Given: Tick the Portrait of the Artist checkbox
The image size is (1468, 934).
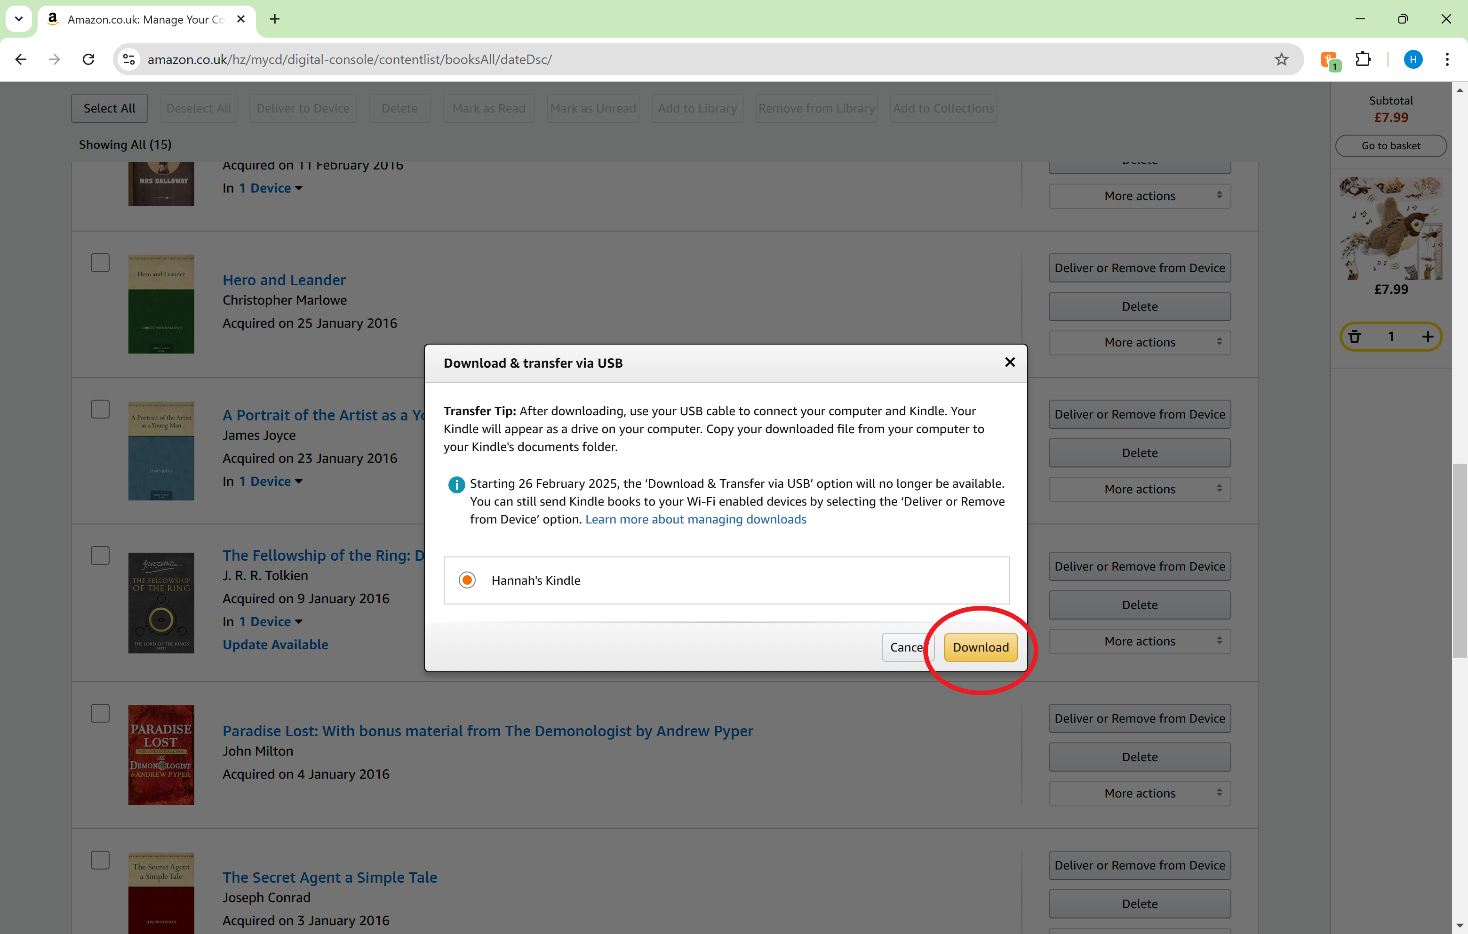Looking at the screenshot, I should [x=100, y=410].
